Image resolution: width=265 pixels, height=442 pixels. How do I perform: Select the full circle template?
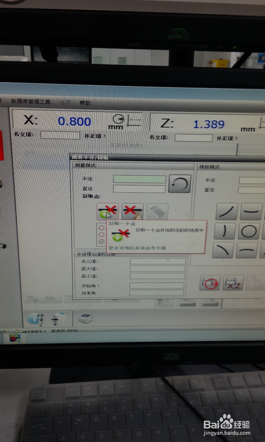tap(249, 231)
